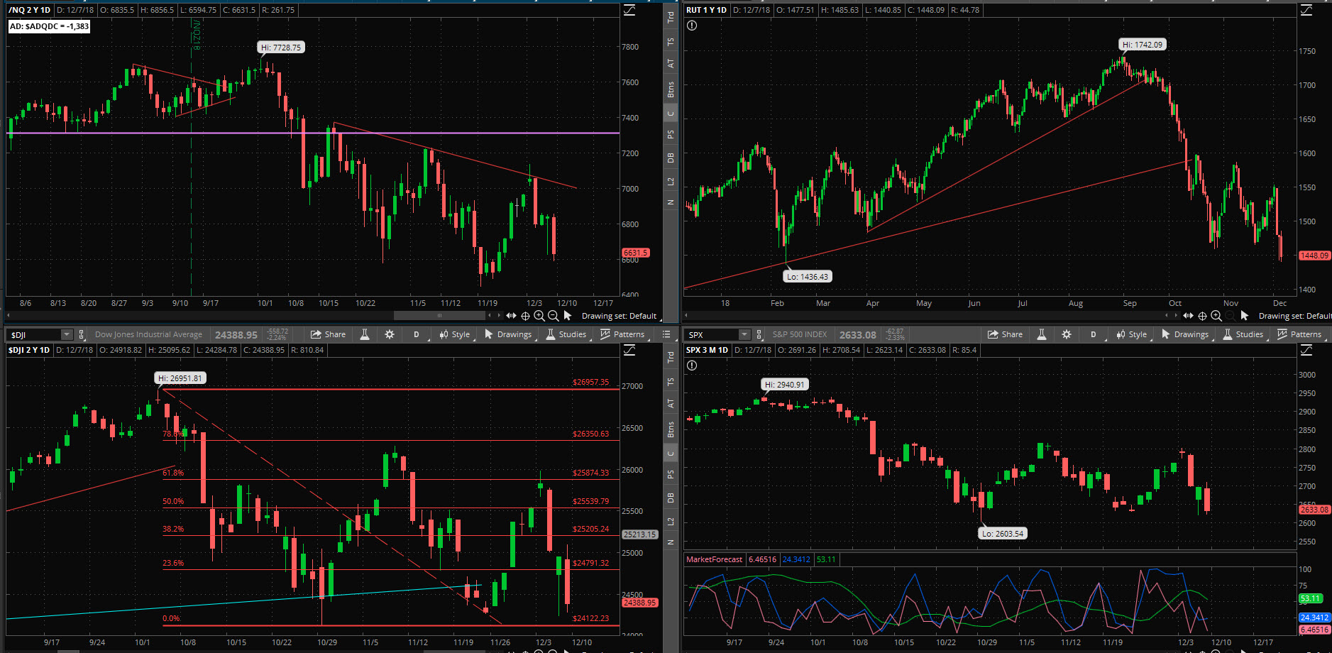
Task: Open the Drawings menu in the $DJI toolbar
Action: click(507, 334)
